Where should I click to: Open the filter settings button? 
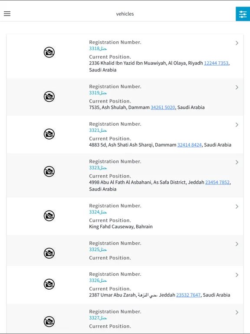tap(243, 14)
